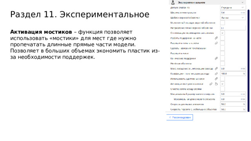
Task: Click the link icon beside Конические поддержки
Action: coord(216,58)
